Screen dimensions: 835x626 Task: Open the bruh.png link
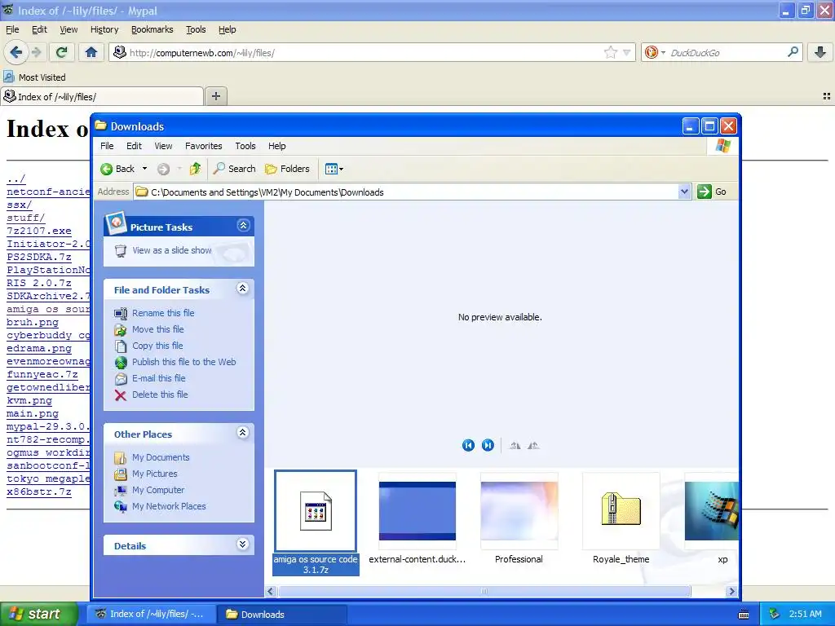[x=33, y=322]
